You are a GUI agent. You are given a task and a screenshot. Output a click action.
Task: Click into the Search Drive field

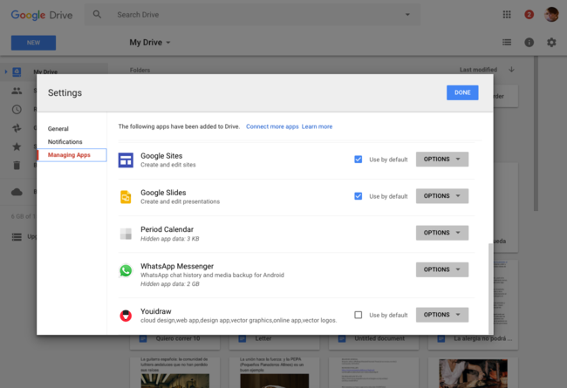(252, 15)
